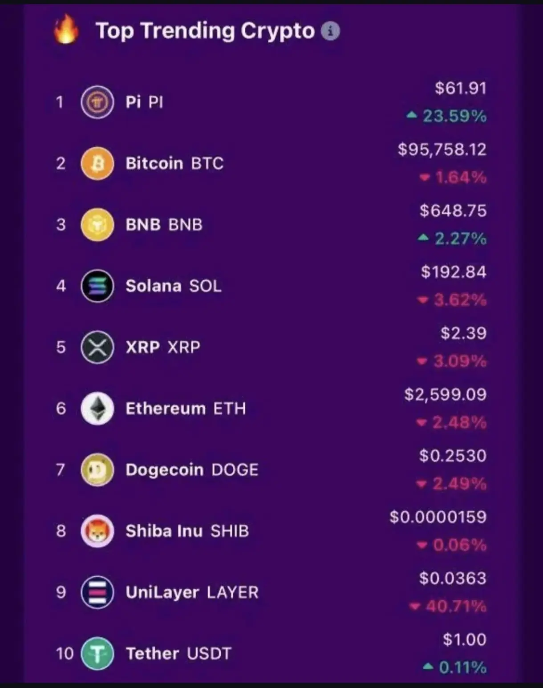Click the Dogecoin logo icon
This screenshot has width=543, height=688.
(97, 469)
